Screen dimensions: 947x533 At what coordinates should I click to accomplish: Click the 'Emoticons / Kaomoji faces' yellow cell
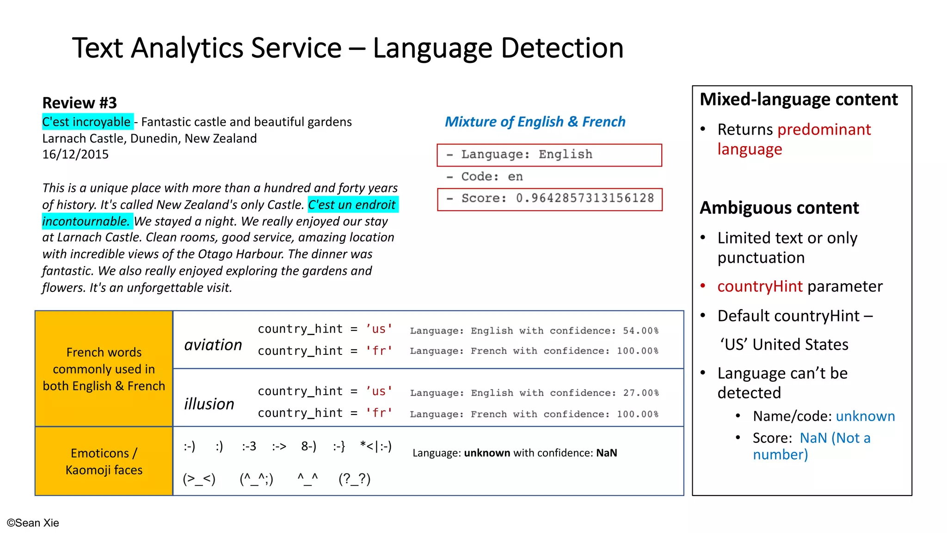[x=104, y=461]
